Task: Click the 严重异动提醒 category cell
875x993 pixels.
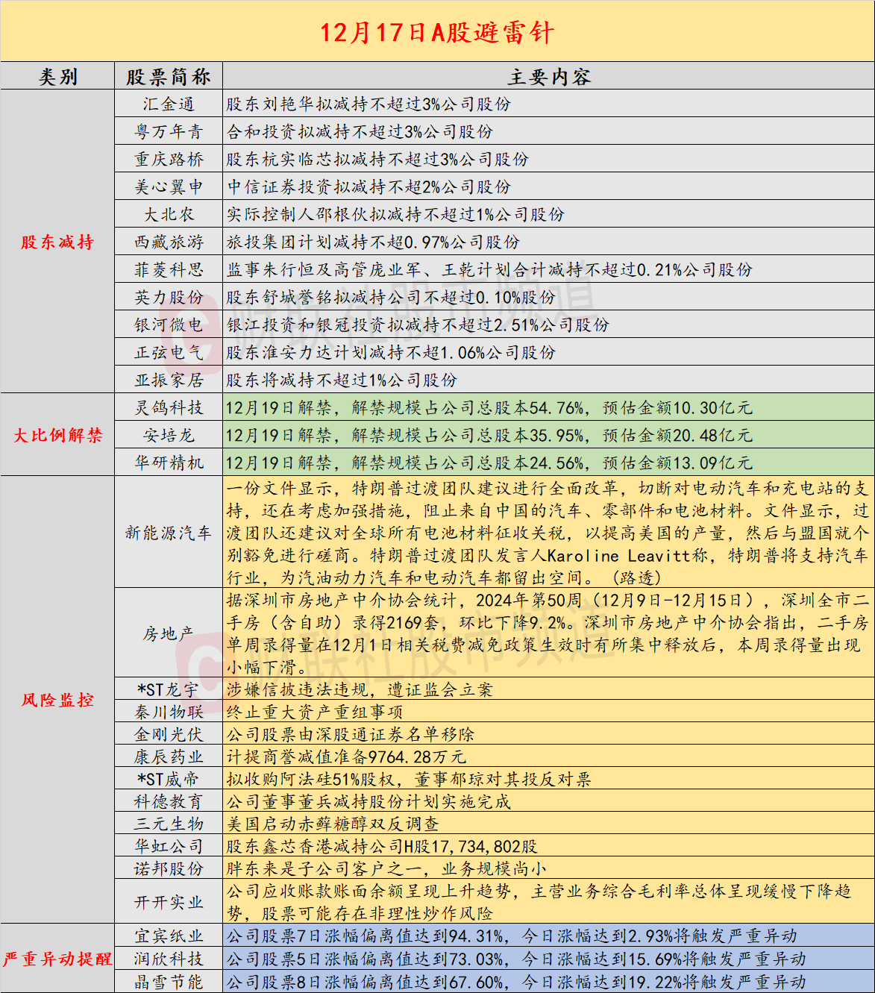Action: pos(57,959)
